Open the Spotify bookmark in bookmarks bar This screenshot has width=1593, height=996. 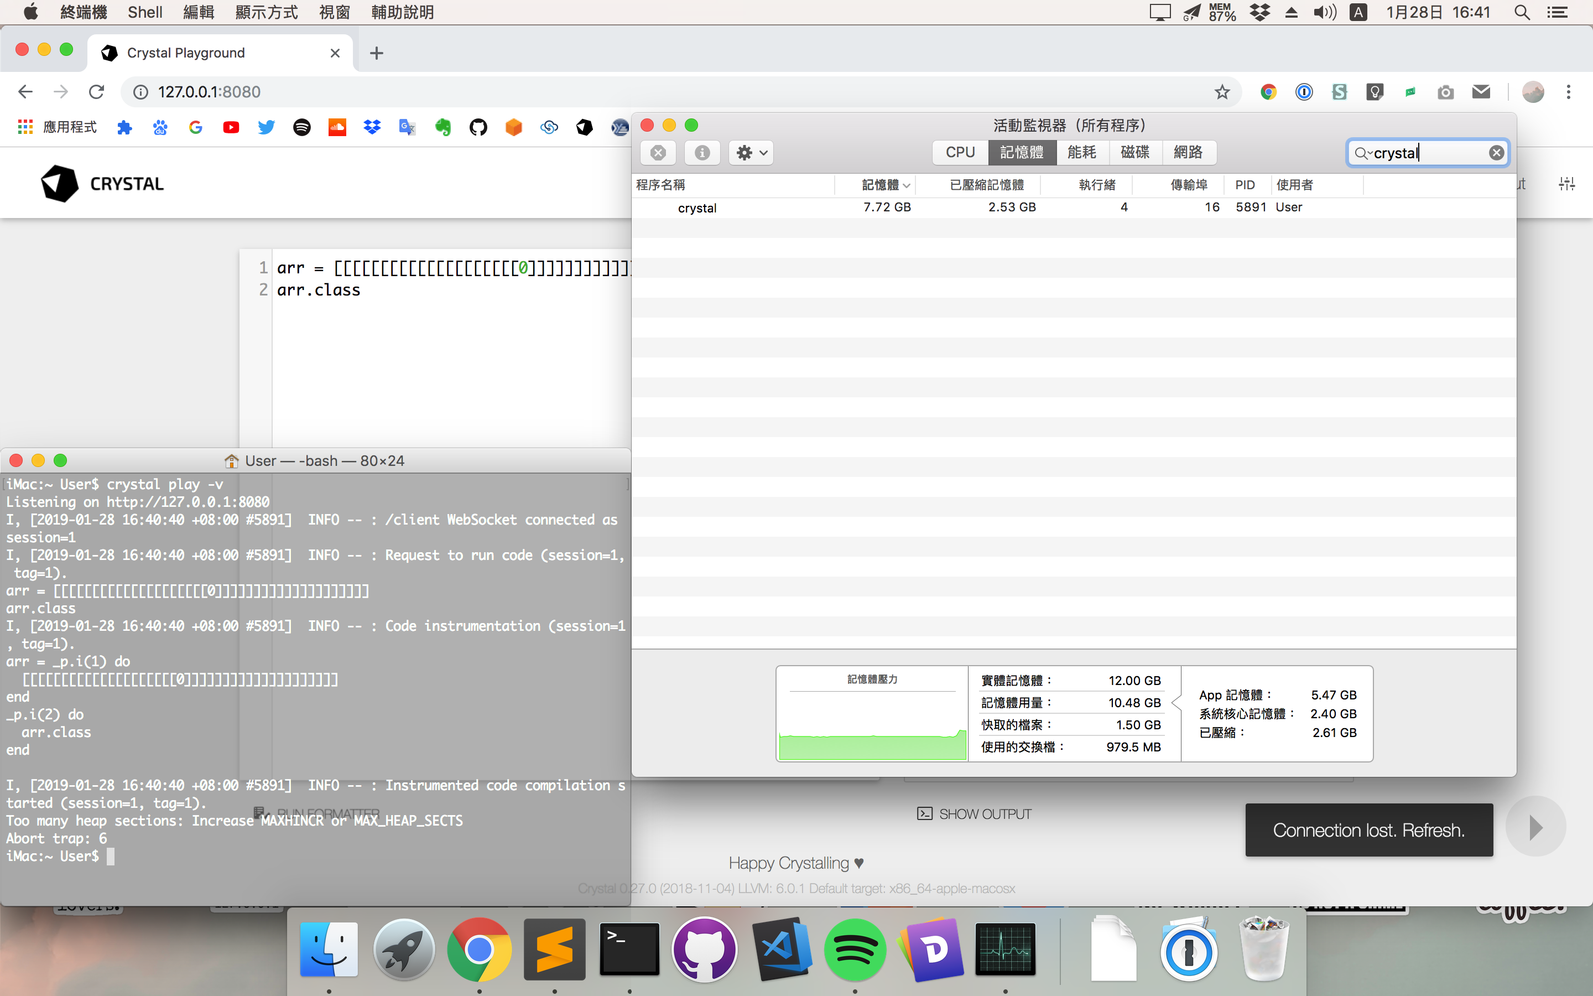coord(302,127)
